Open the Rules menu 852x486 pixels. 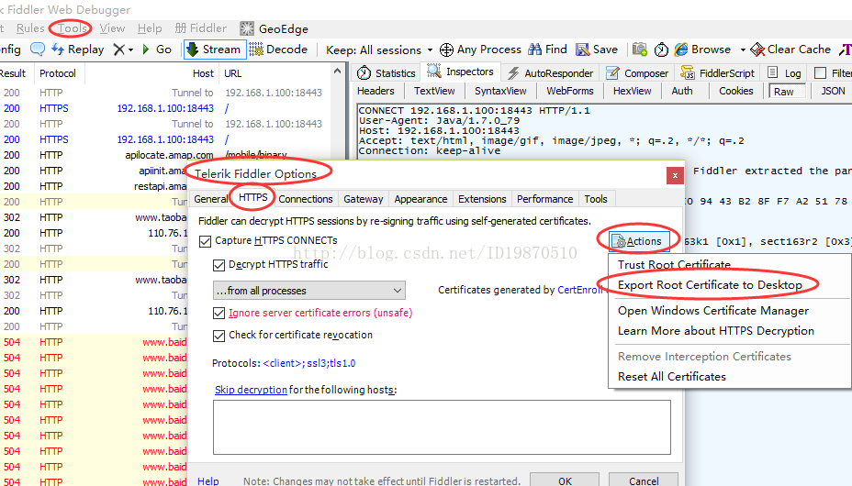[30, 28]
